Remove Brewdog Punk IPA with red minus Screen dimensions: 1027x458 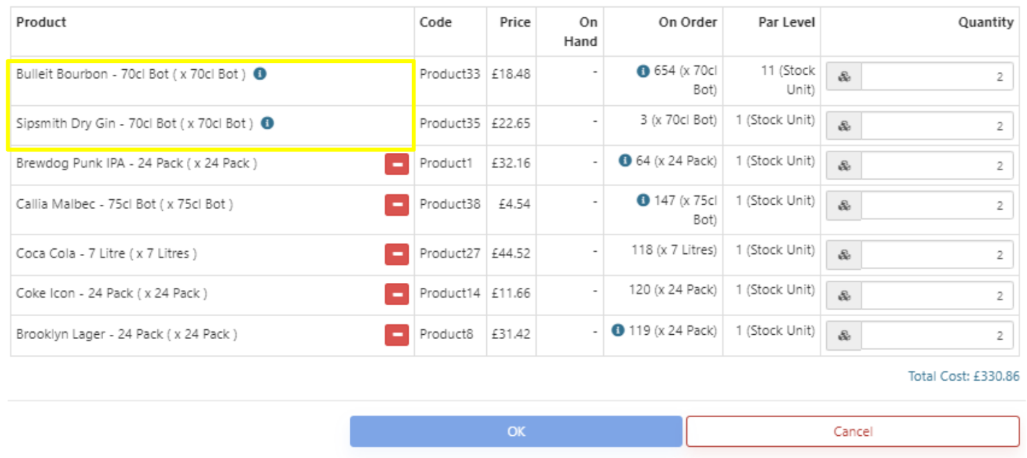(397, 164)
